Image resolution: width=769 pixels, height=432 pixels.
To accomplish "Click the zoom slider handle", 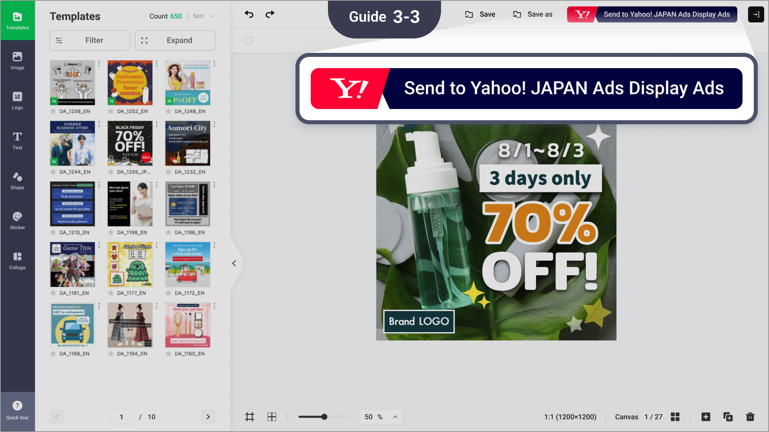I will pyautogui.click(x=324, y=417).
